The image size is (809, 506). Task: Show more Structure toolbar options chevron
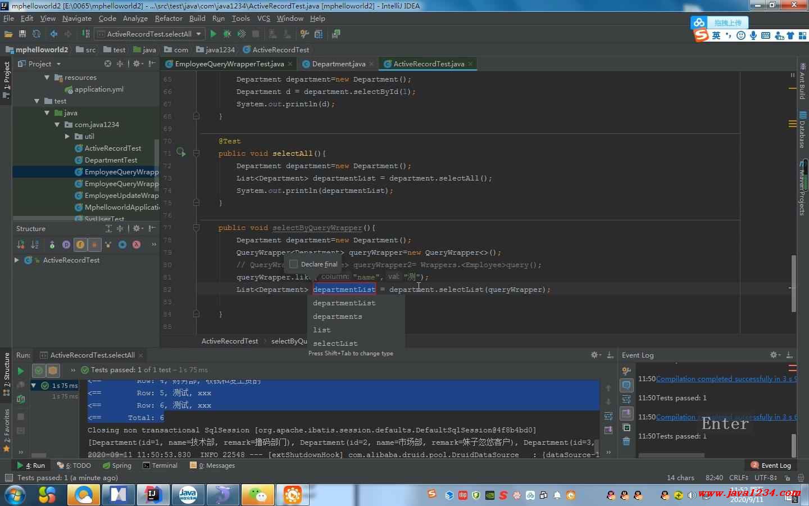coord(153,245)
